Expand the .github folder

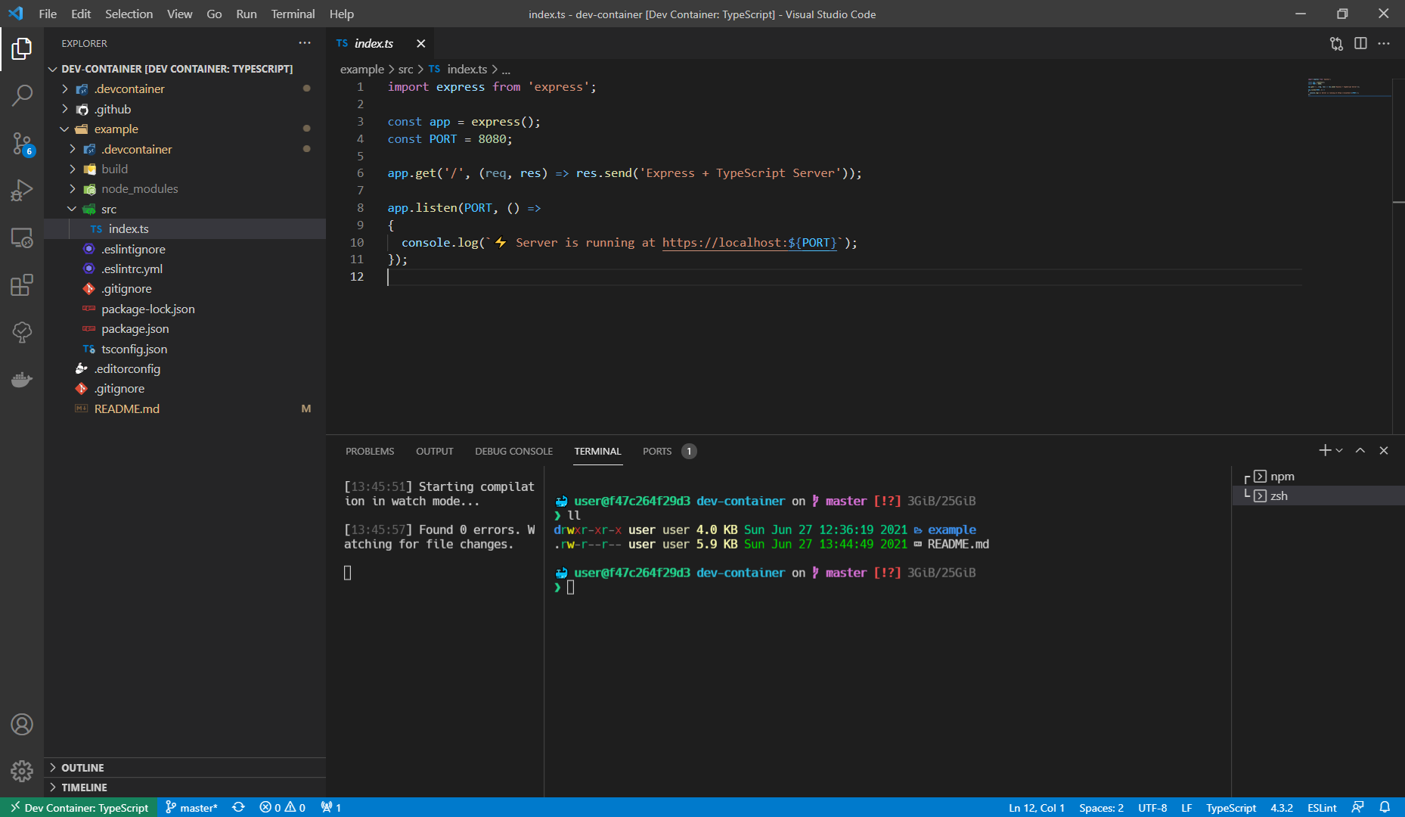pyautogui.click(x=185, y=110)
